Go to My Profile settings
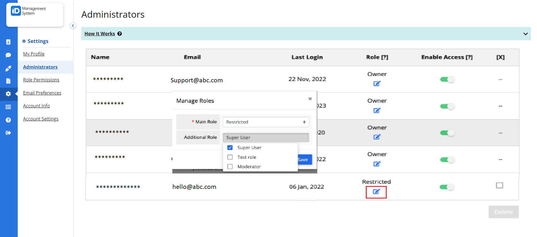 tap(34, 54)
